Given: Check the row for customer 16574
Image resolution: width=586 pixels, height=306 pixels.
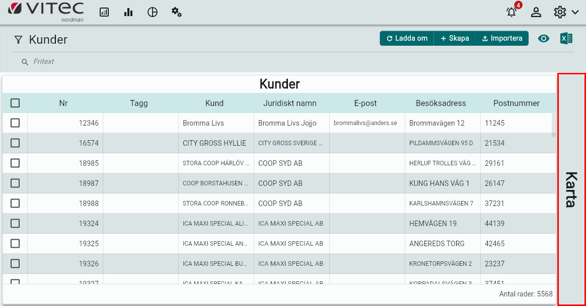Looking at the screenshot, I should click(15, 143).
